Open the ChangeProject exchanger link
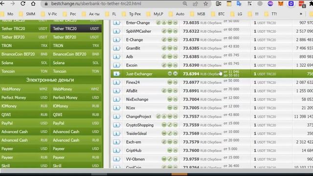 (x=138, y=116)
